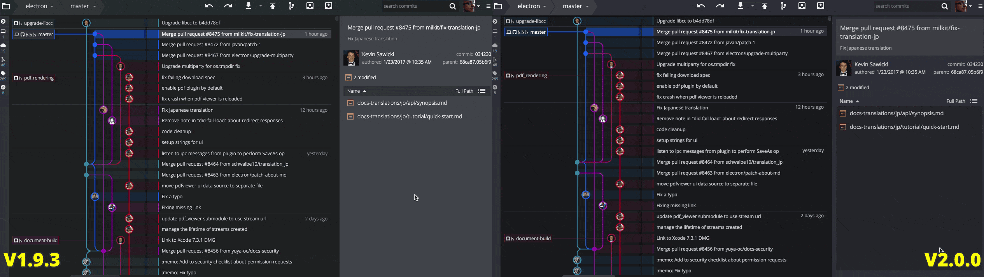Expand the left sidebar in V2.0.0
984x277 pixels.
coord(495,21)
